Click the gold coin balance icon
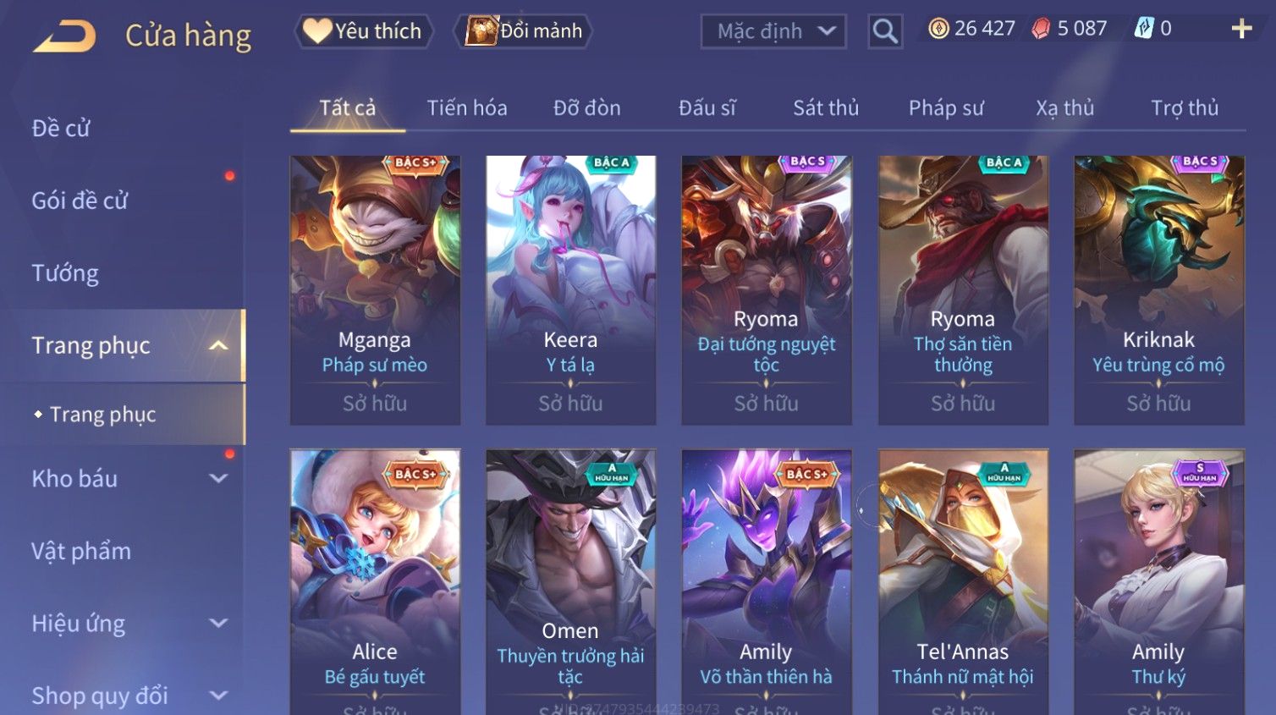 coord(938,29)
